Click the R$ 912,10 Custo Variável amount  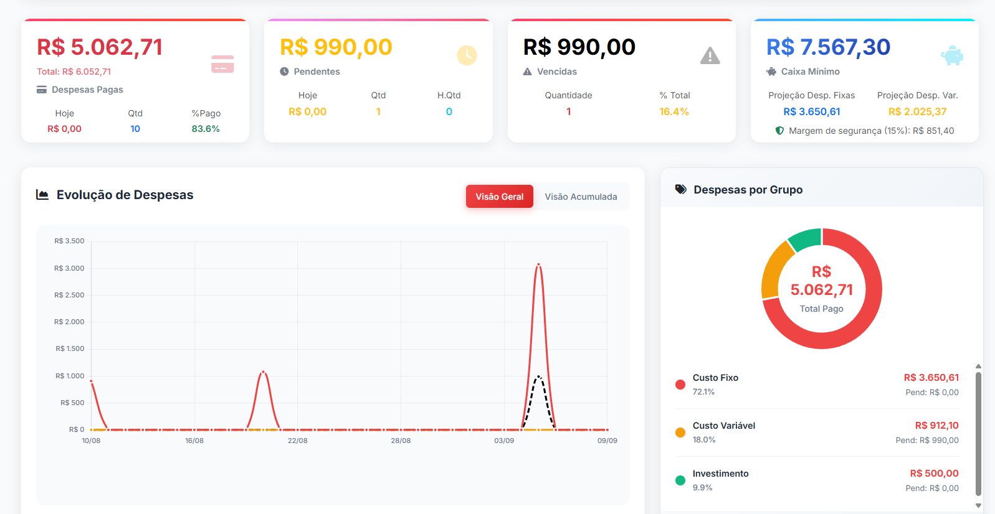[x=937, y=426]
